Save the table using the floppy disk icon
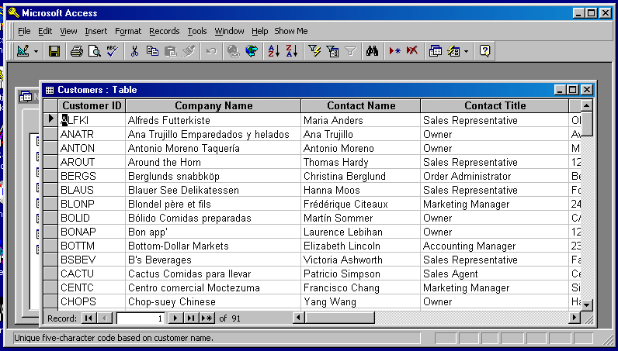 (54, 51)
